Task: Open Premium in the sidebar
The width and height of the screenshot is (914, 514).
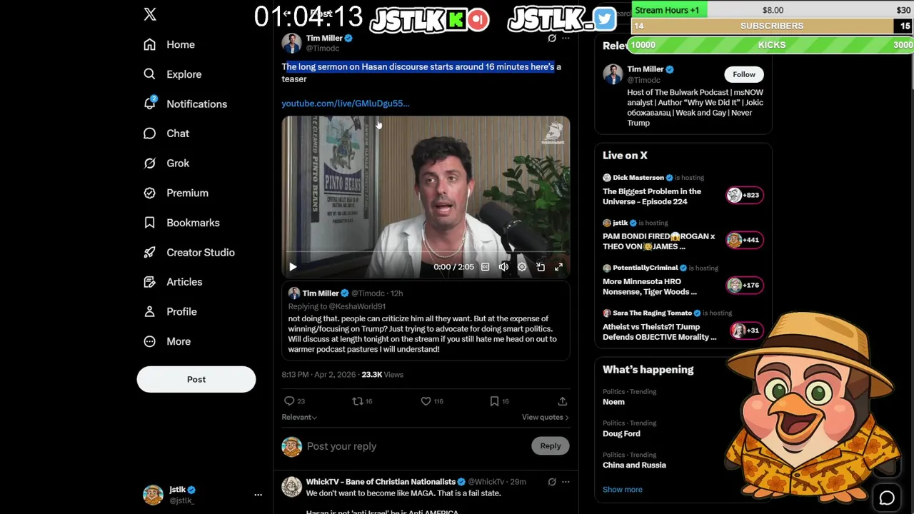Action: 176,193
